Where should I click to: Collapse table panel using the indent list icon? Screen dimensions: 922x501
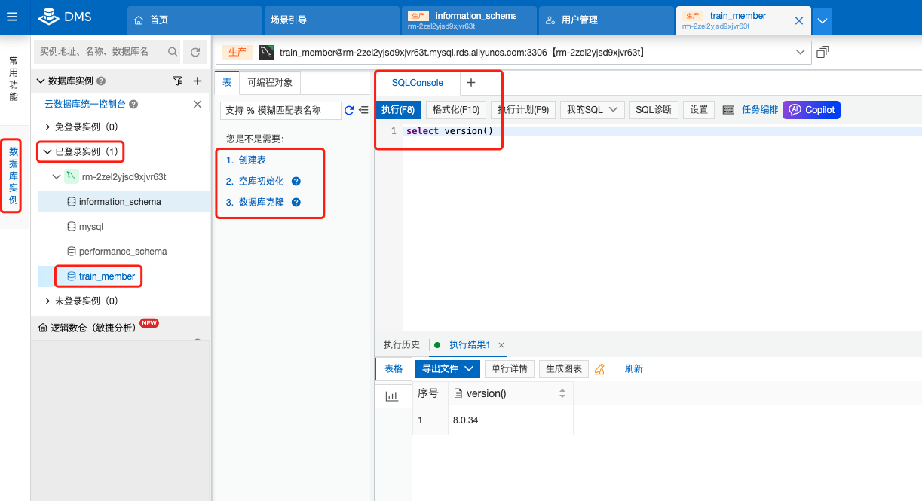[x=363, y=110]
